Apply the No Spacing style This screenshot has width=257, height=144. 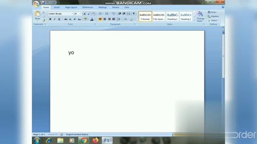point(159,16)
